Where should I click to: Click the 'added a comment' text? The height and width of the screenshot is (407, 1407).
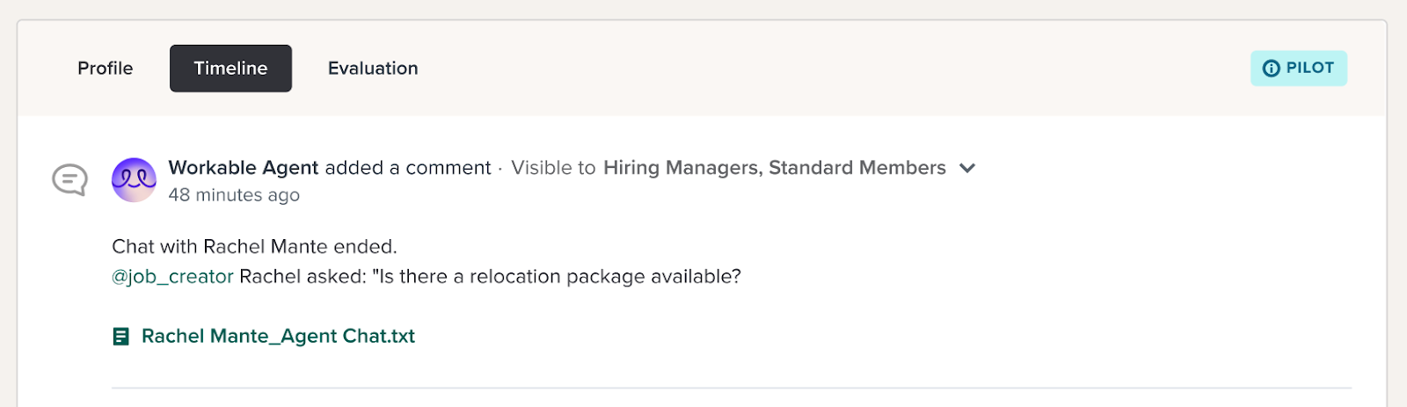pyautogui.click(x=407, y=168)
